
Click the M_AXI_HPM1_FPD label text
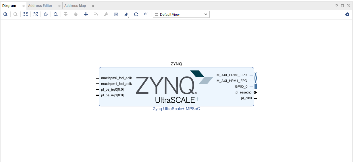(232, 81)
